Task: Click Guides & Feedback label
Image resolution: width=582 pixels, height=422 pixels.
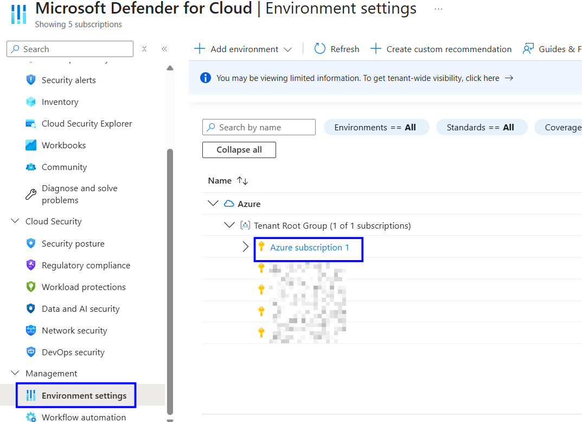Action: (x=560, y=49)
